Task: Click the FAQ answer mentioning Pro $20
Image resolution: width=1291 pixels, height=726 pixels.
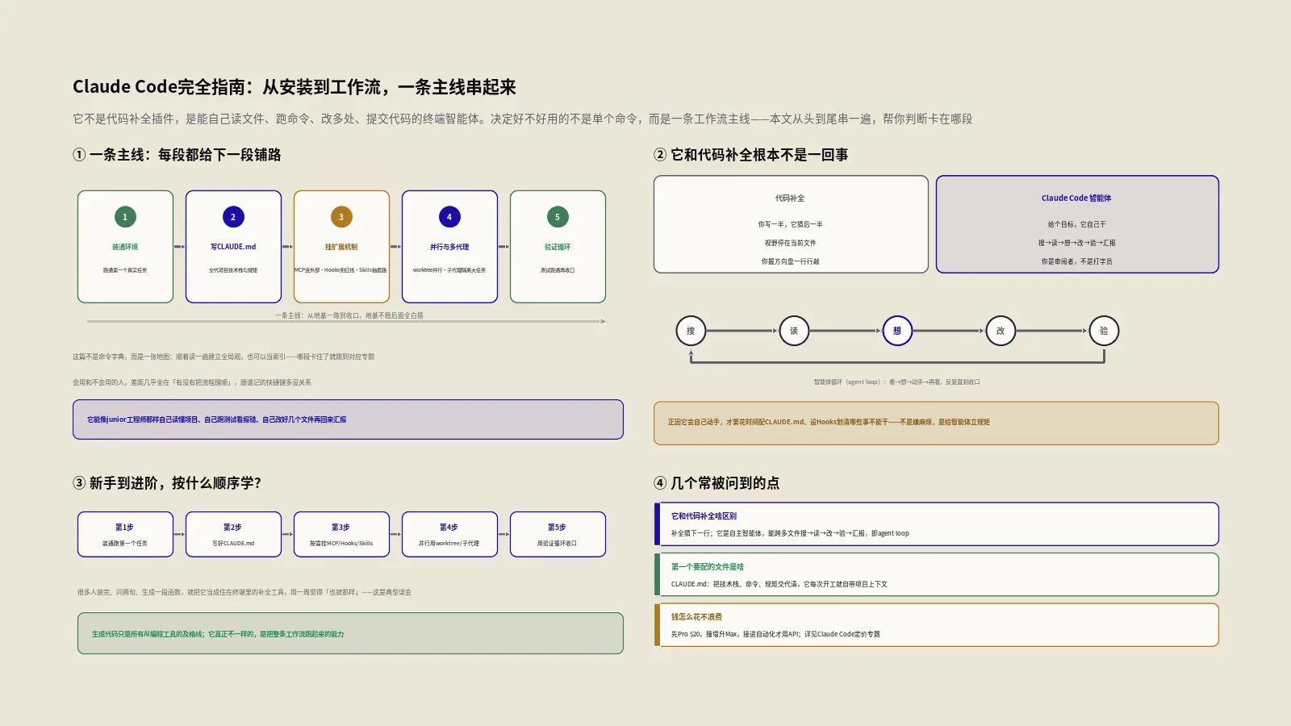Action: tap(775, 634)
